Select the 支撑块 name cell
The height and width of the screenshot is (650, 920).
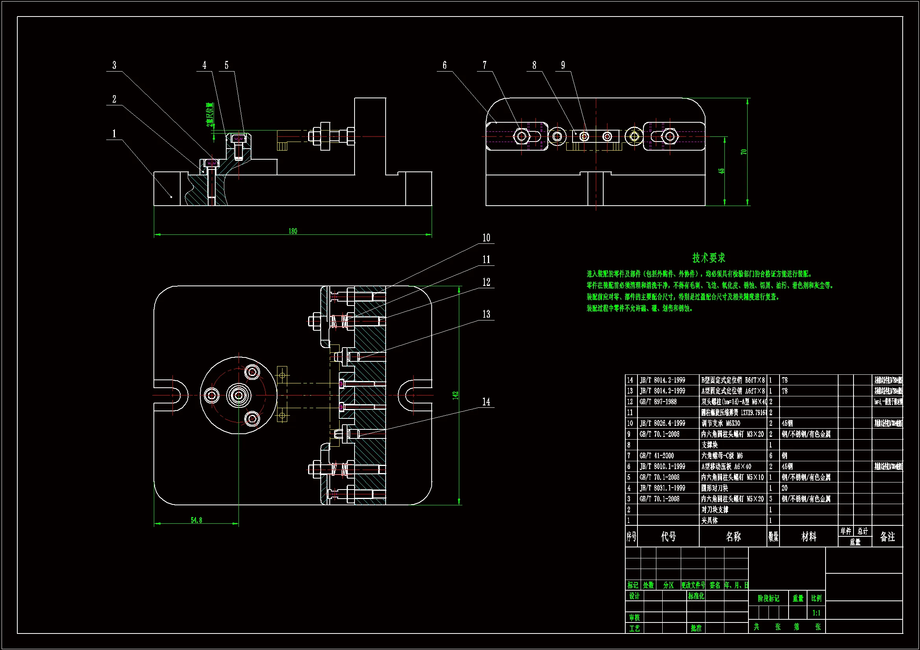[x=709, y=445]
